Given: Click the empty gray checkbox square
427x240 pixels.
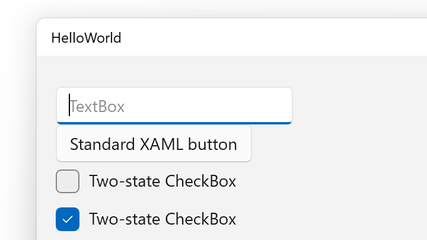Looking at the screenshot, I should pyautogui.click(x=68, y=181).
